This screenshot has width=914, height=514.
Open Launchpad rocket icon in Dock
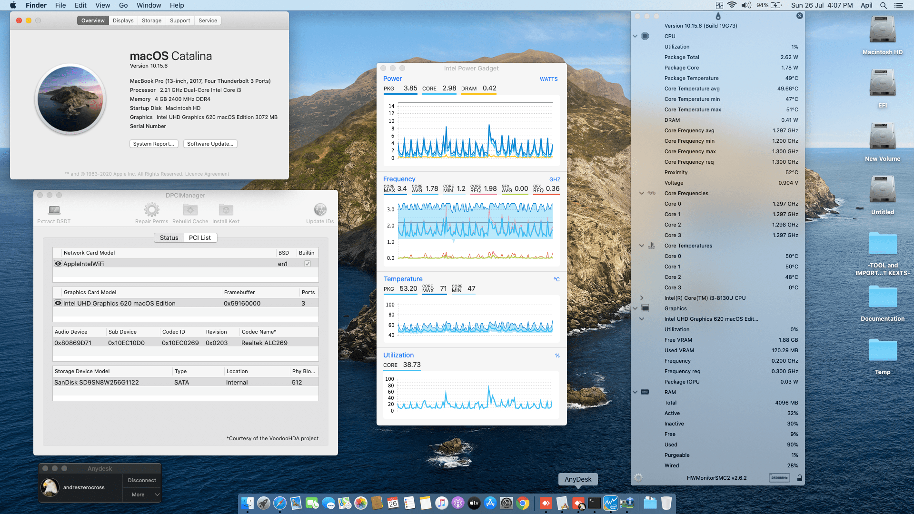(x=263, y=503)
